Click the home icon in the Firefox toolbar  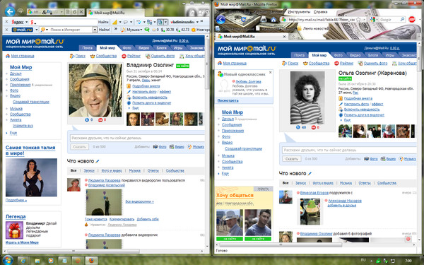pyautogui.click(x=273, y=20)
